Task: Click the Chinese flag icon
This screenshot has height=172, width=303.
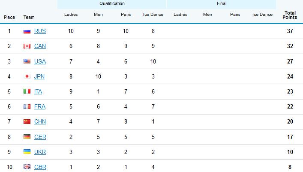Action: click(x=27, y=121)
